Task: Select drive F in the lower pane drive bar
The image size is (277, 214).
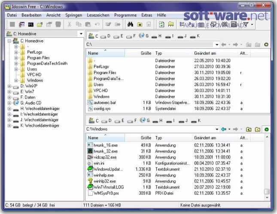Action: coord(132,121)
